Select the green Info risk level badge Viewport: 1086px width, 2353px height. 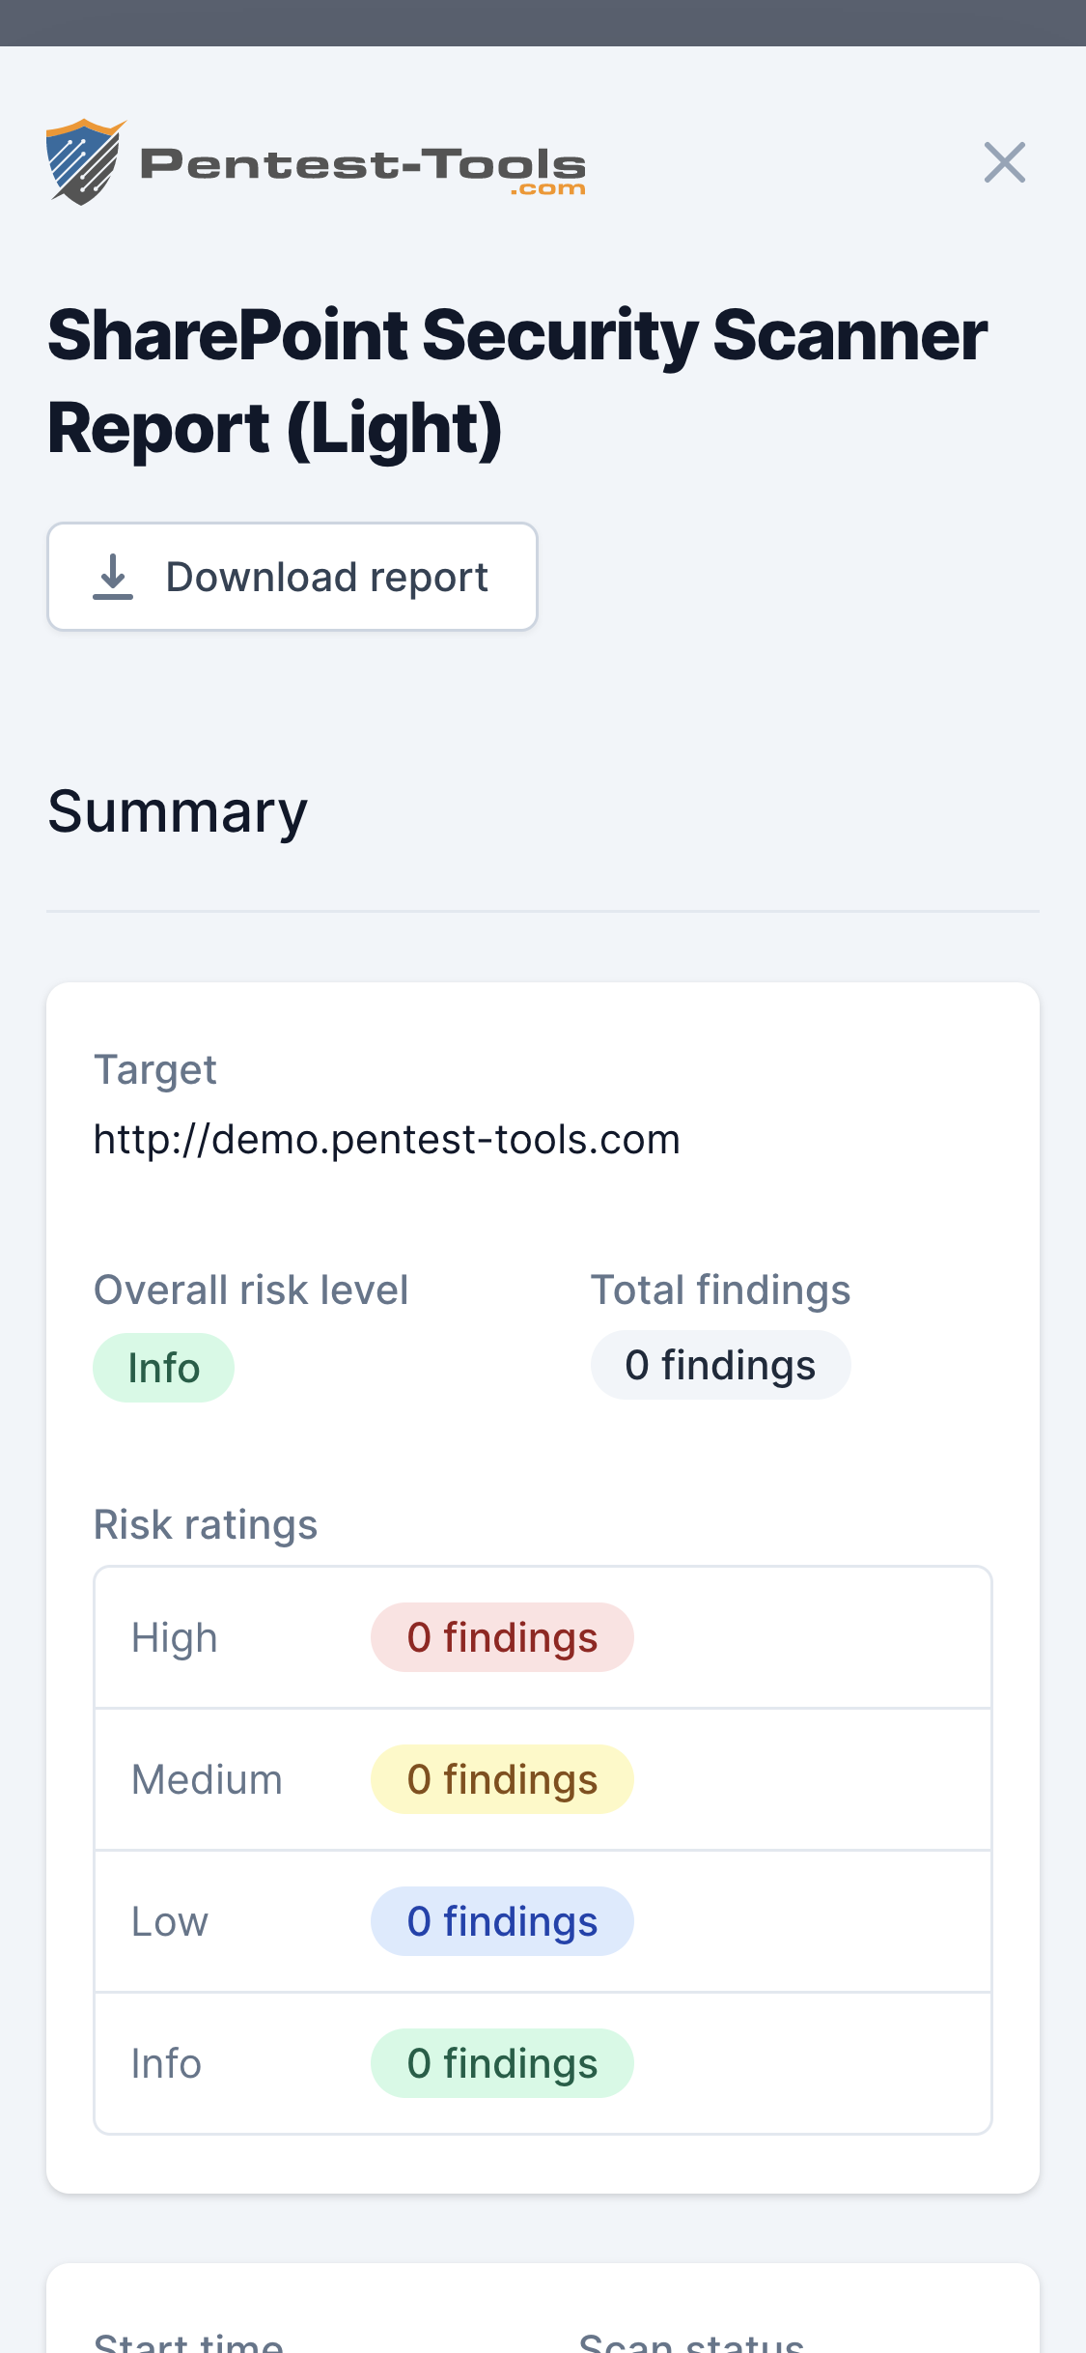pos(163,1366)
